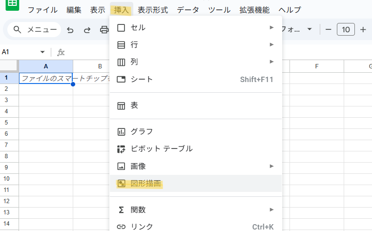Open the ヘルプ menu
This screenshot has height=231, width=372.
point(289,10)
